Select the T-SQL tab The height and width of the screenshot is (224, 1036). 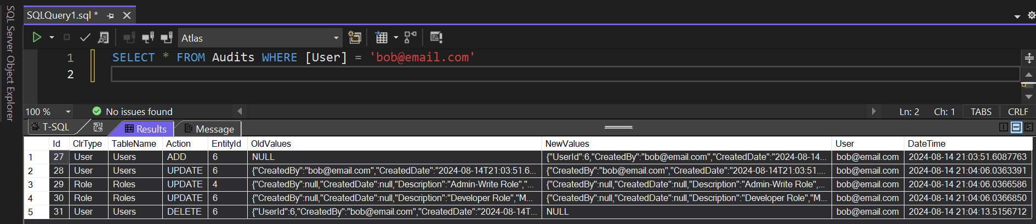coord(50,127)
